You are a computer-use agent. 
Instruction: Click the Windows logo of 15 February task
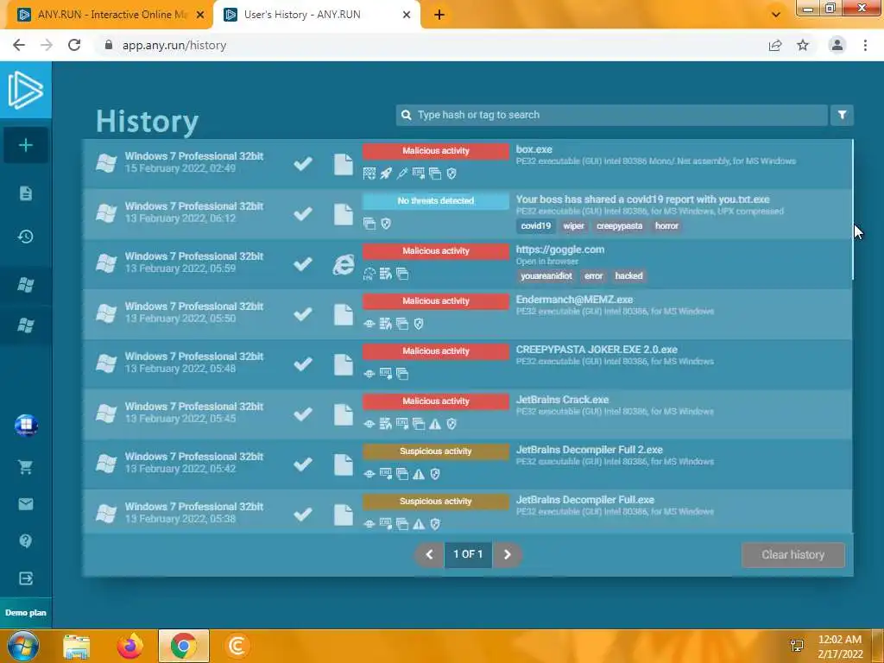106,163
